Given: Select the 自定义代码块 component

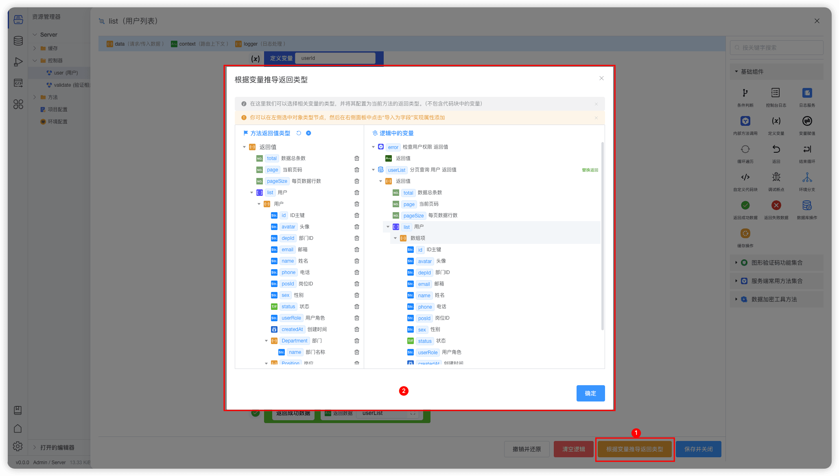Looking at the screenshot, I should 745,182.
